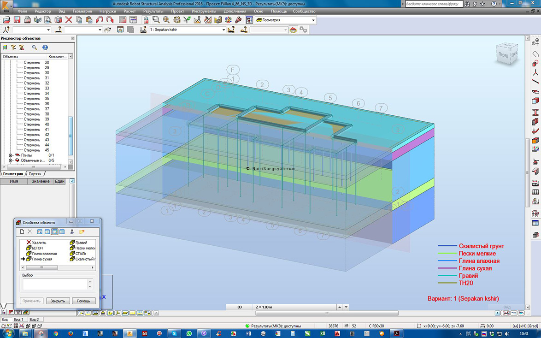Image resolution: width=541 pixels, height=338 pixels.
Task: Open the layout selection icon beside Геометрия
Action: point(249,20)
